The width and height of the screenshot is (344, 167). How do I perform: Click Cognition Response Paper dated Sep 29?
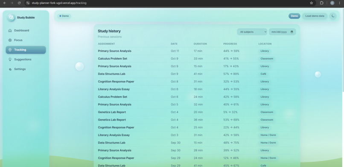coord(116,158)
